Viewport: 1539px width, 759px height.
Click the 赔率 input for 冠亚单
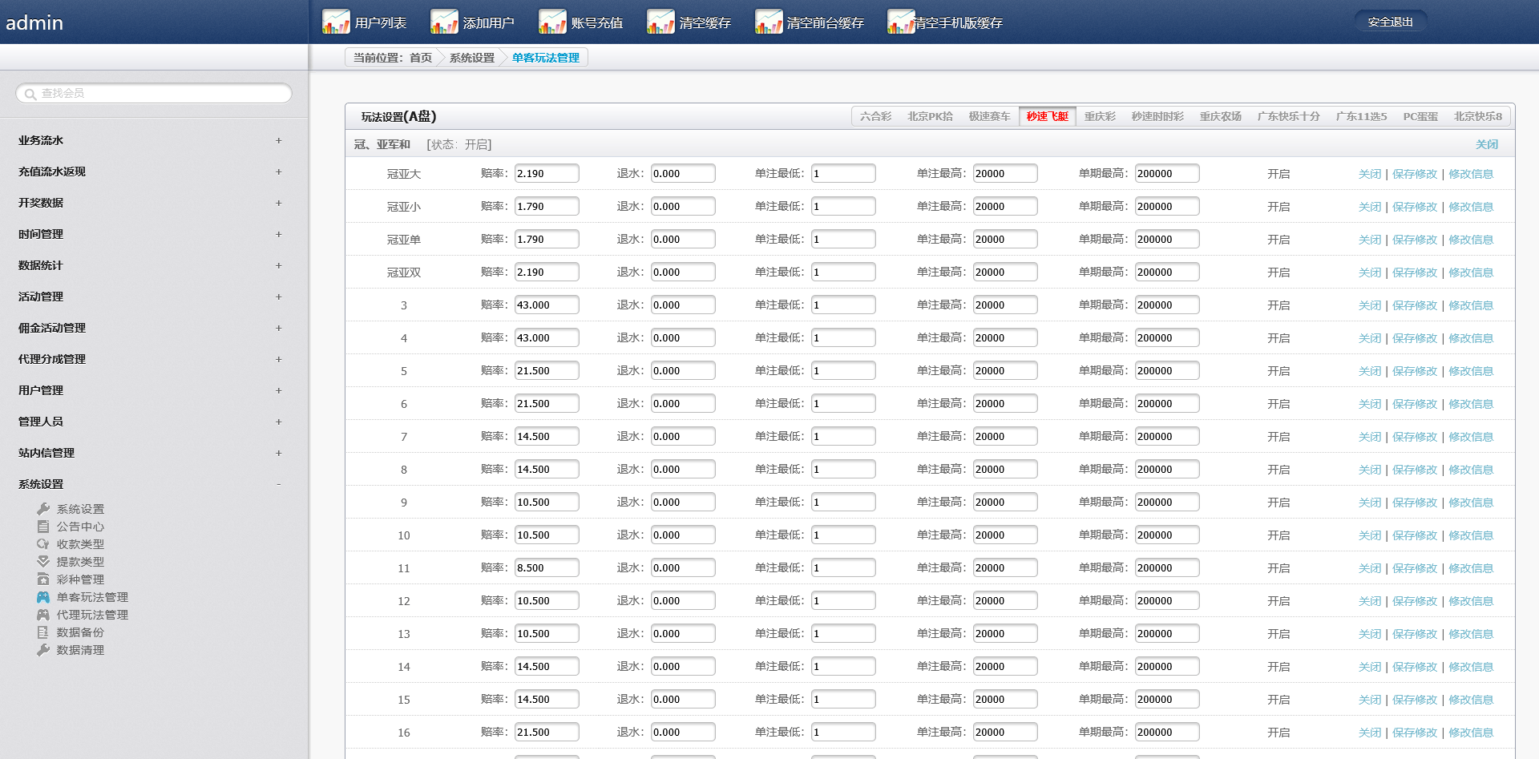546,240
